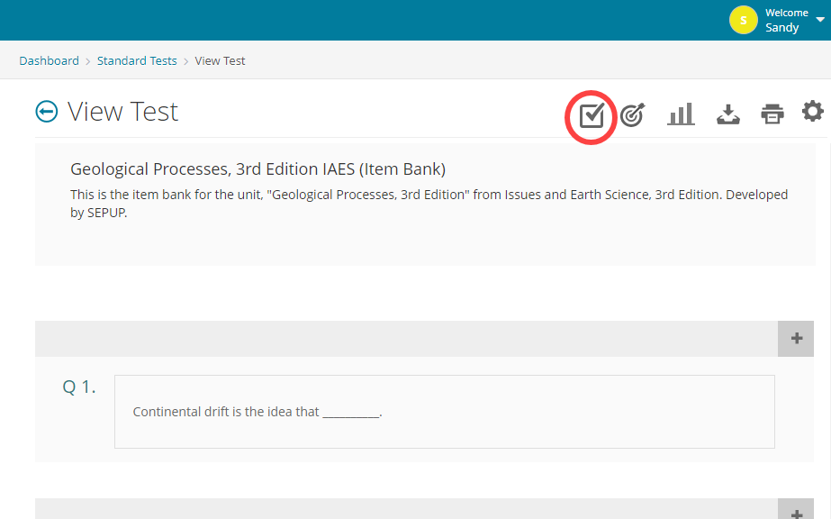Go to Dashboard in breadcrumb
The height and width of the screenshot is (519, 831).
50,61
